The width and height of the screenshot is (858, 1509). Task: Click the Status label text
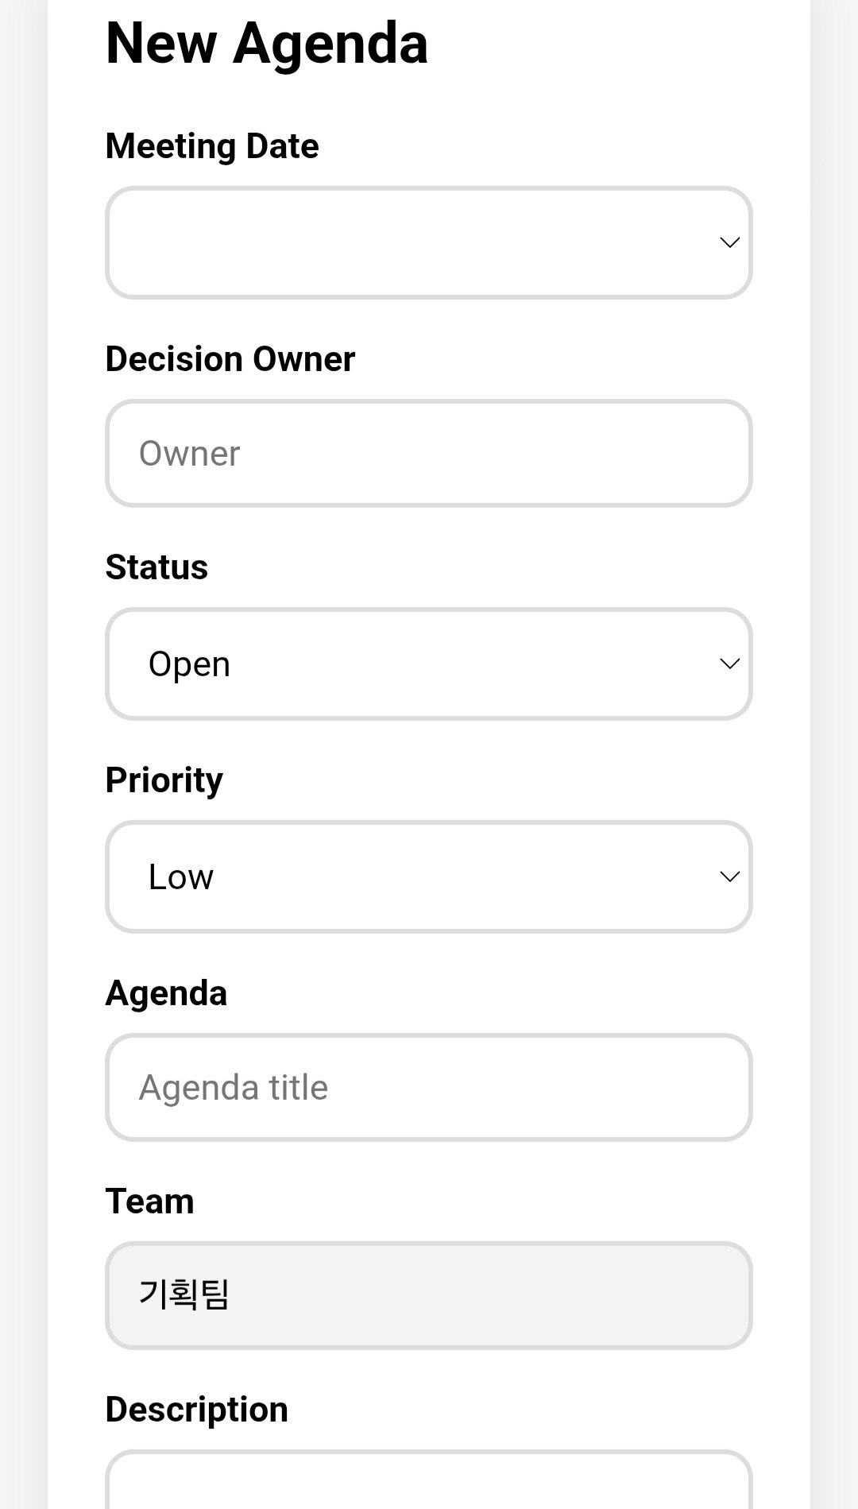[x=157, y=567]
